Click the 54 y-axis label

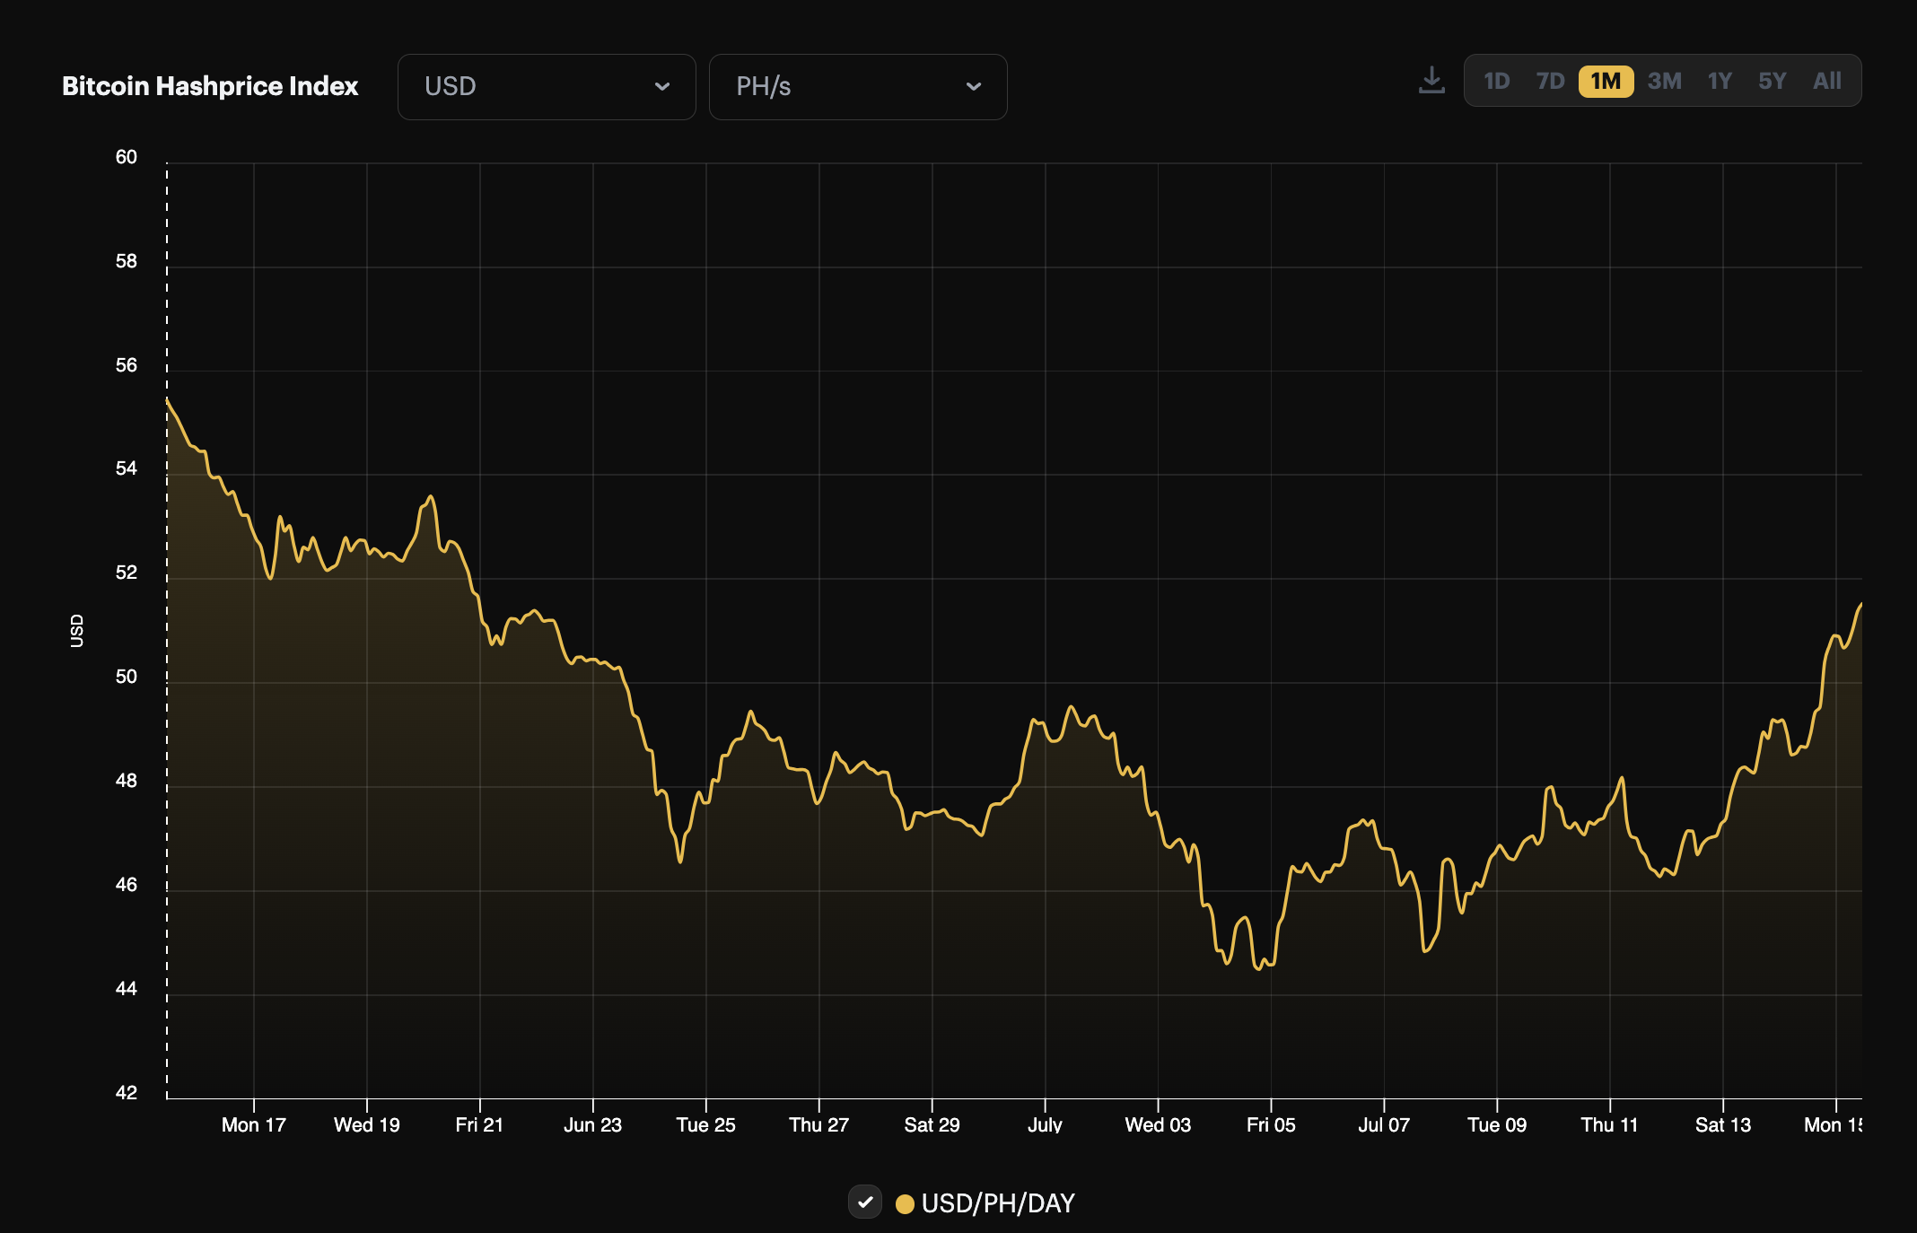[127, 468]
